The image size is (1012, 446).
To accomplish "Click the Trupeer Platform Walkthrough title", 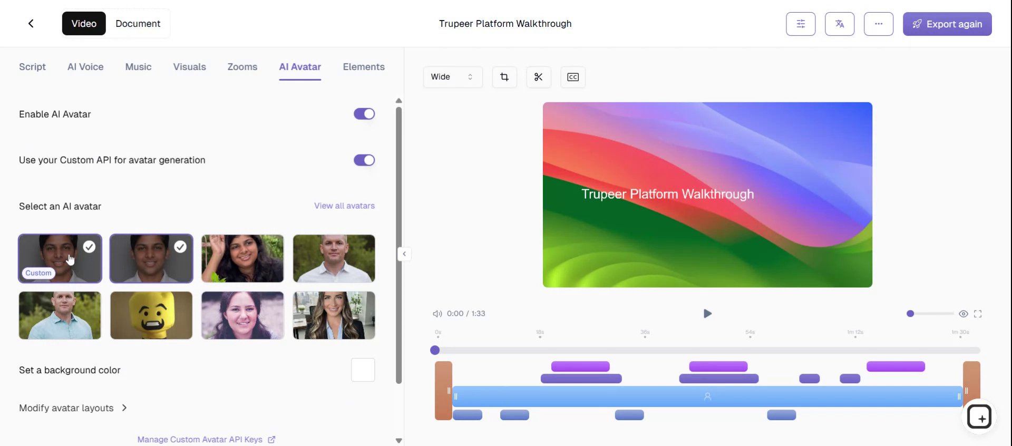I will tap(505, 24).
